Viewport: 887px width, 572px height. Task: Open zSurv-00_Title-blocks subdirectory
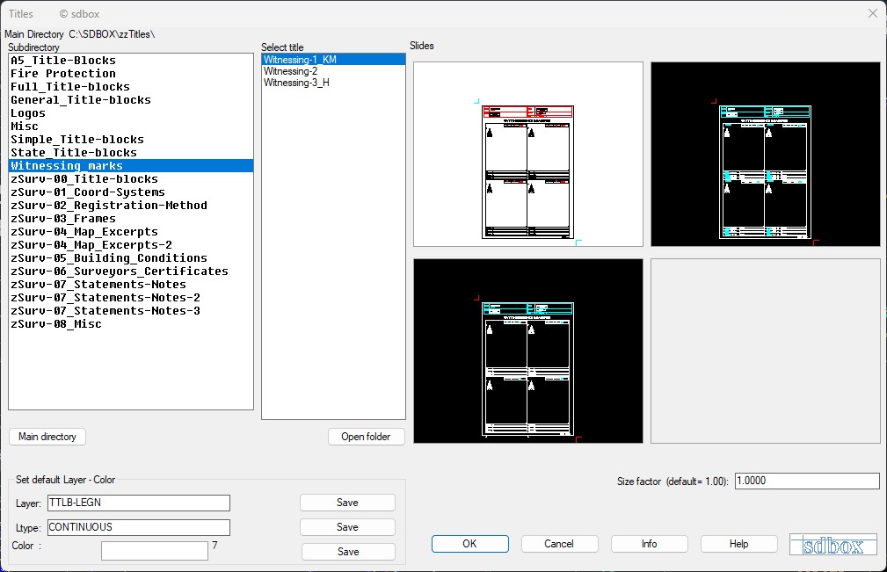point(131,179)
